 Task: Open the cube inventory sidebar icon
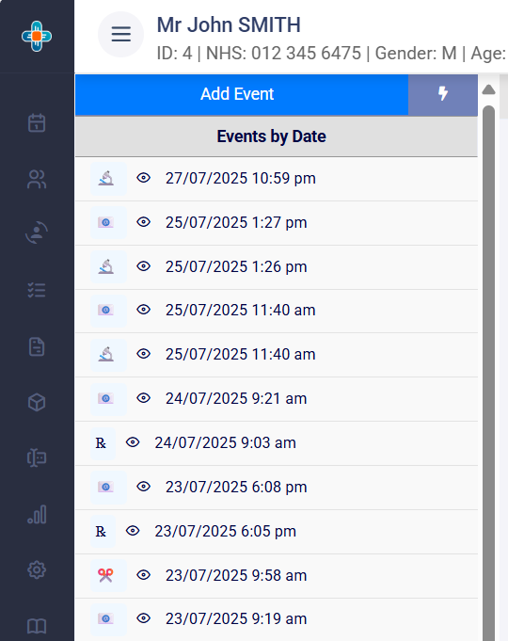pyautogui.click(x=37, y=402)
